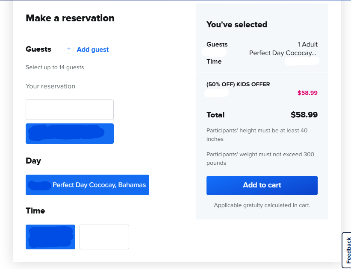Click the You've selected heading
This screenshot has height=269, width=351.
[x=237, y=25]
